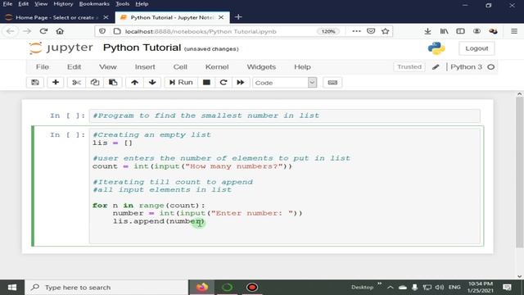This screenshot has height=295, width=524.
Task: Click the first cell with smallest number comment
Action: [x=284, y=116]
